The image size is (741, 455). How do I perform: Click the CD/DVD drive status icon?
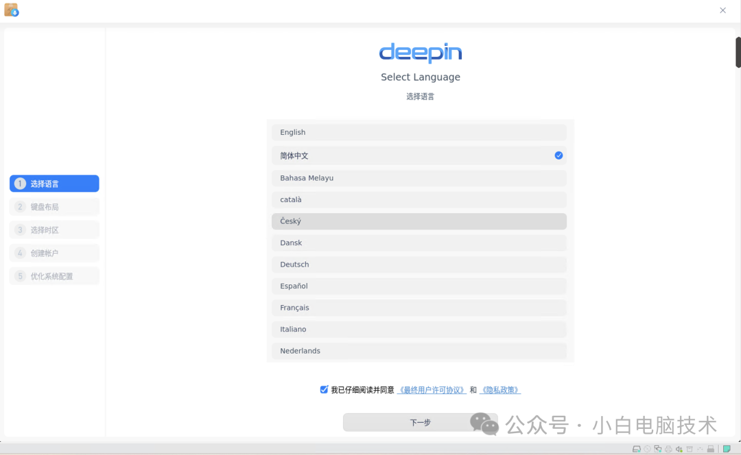coord(648,449)
